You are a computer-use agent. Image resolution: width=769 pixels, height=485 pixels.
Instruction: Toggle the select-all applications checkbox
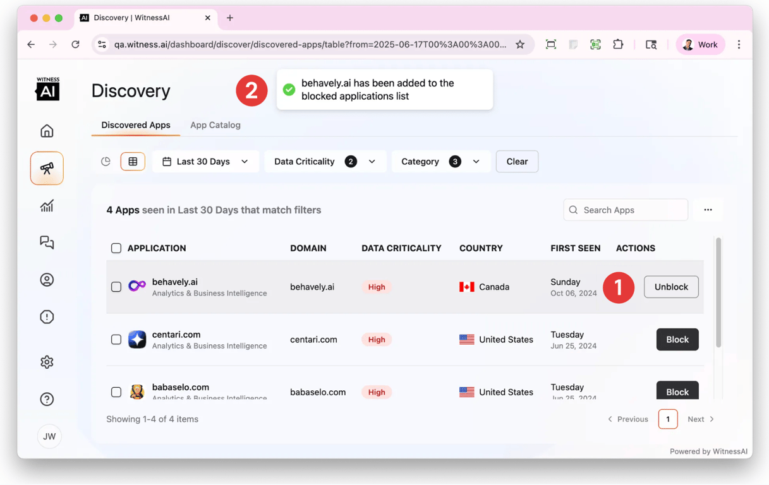(116, 248)
